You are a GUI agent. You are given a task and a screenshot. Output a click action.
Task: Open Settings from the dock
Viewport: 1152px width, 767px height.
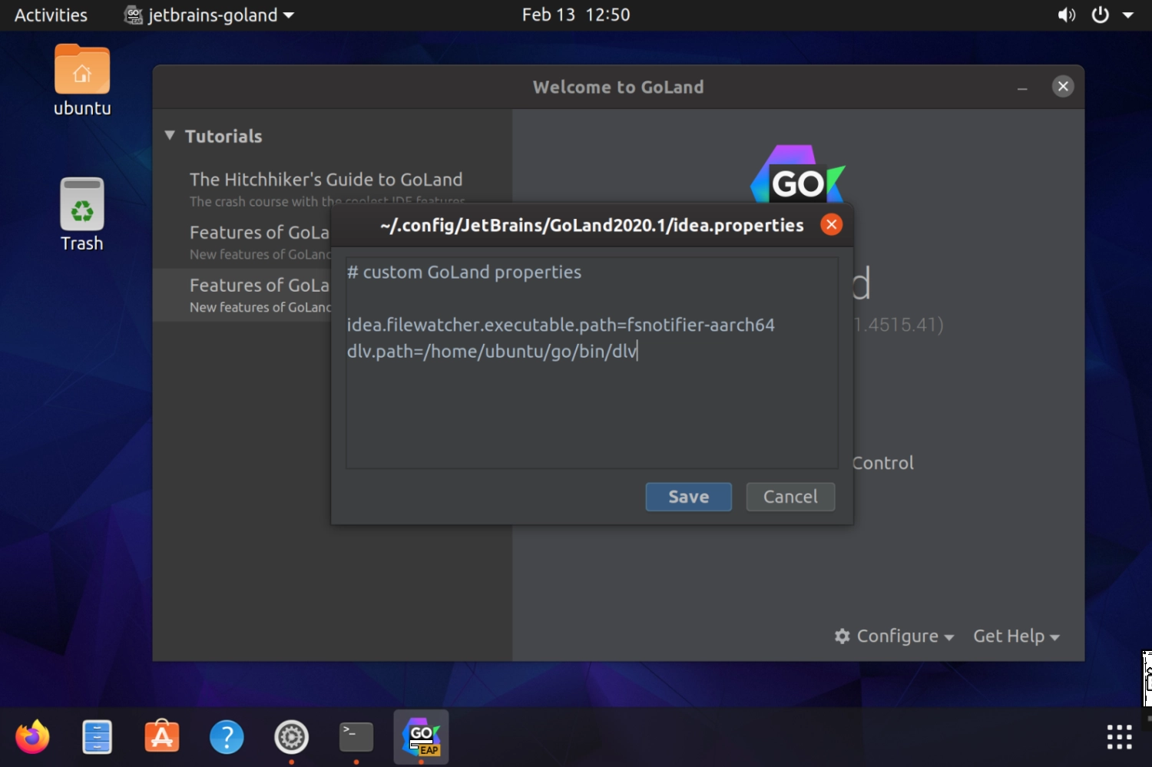(x=292, y=737)
